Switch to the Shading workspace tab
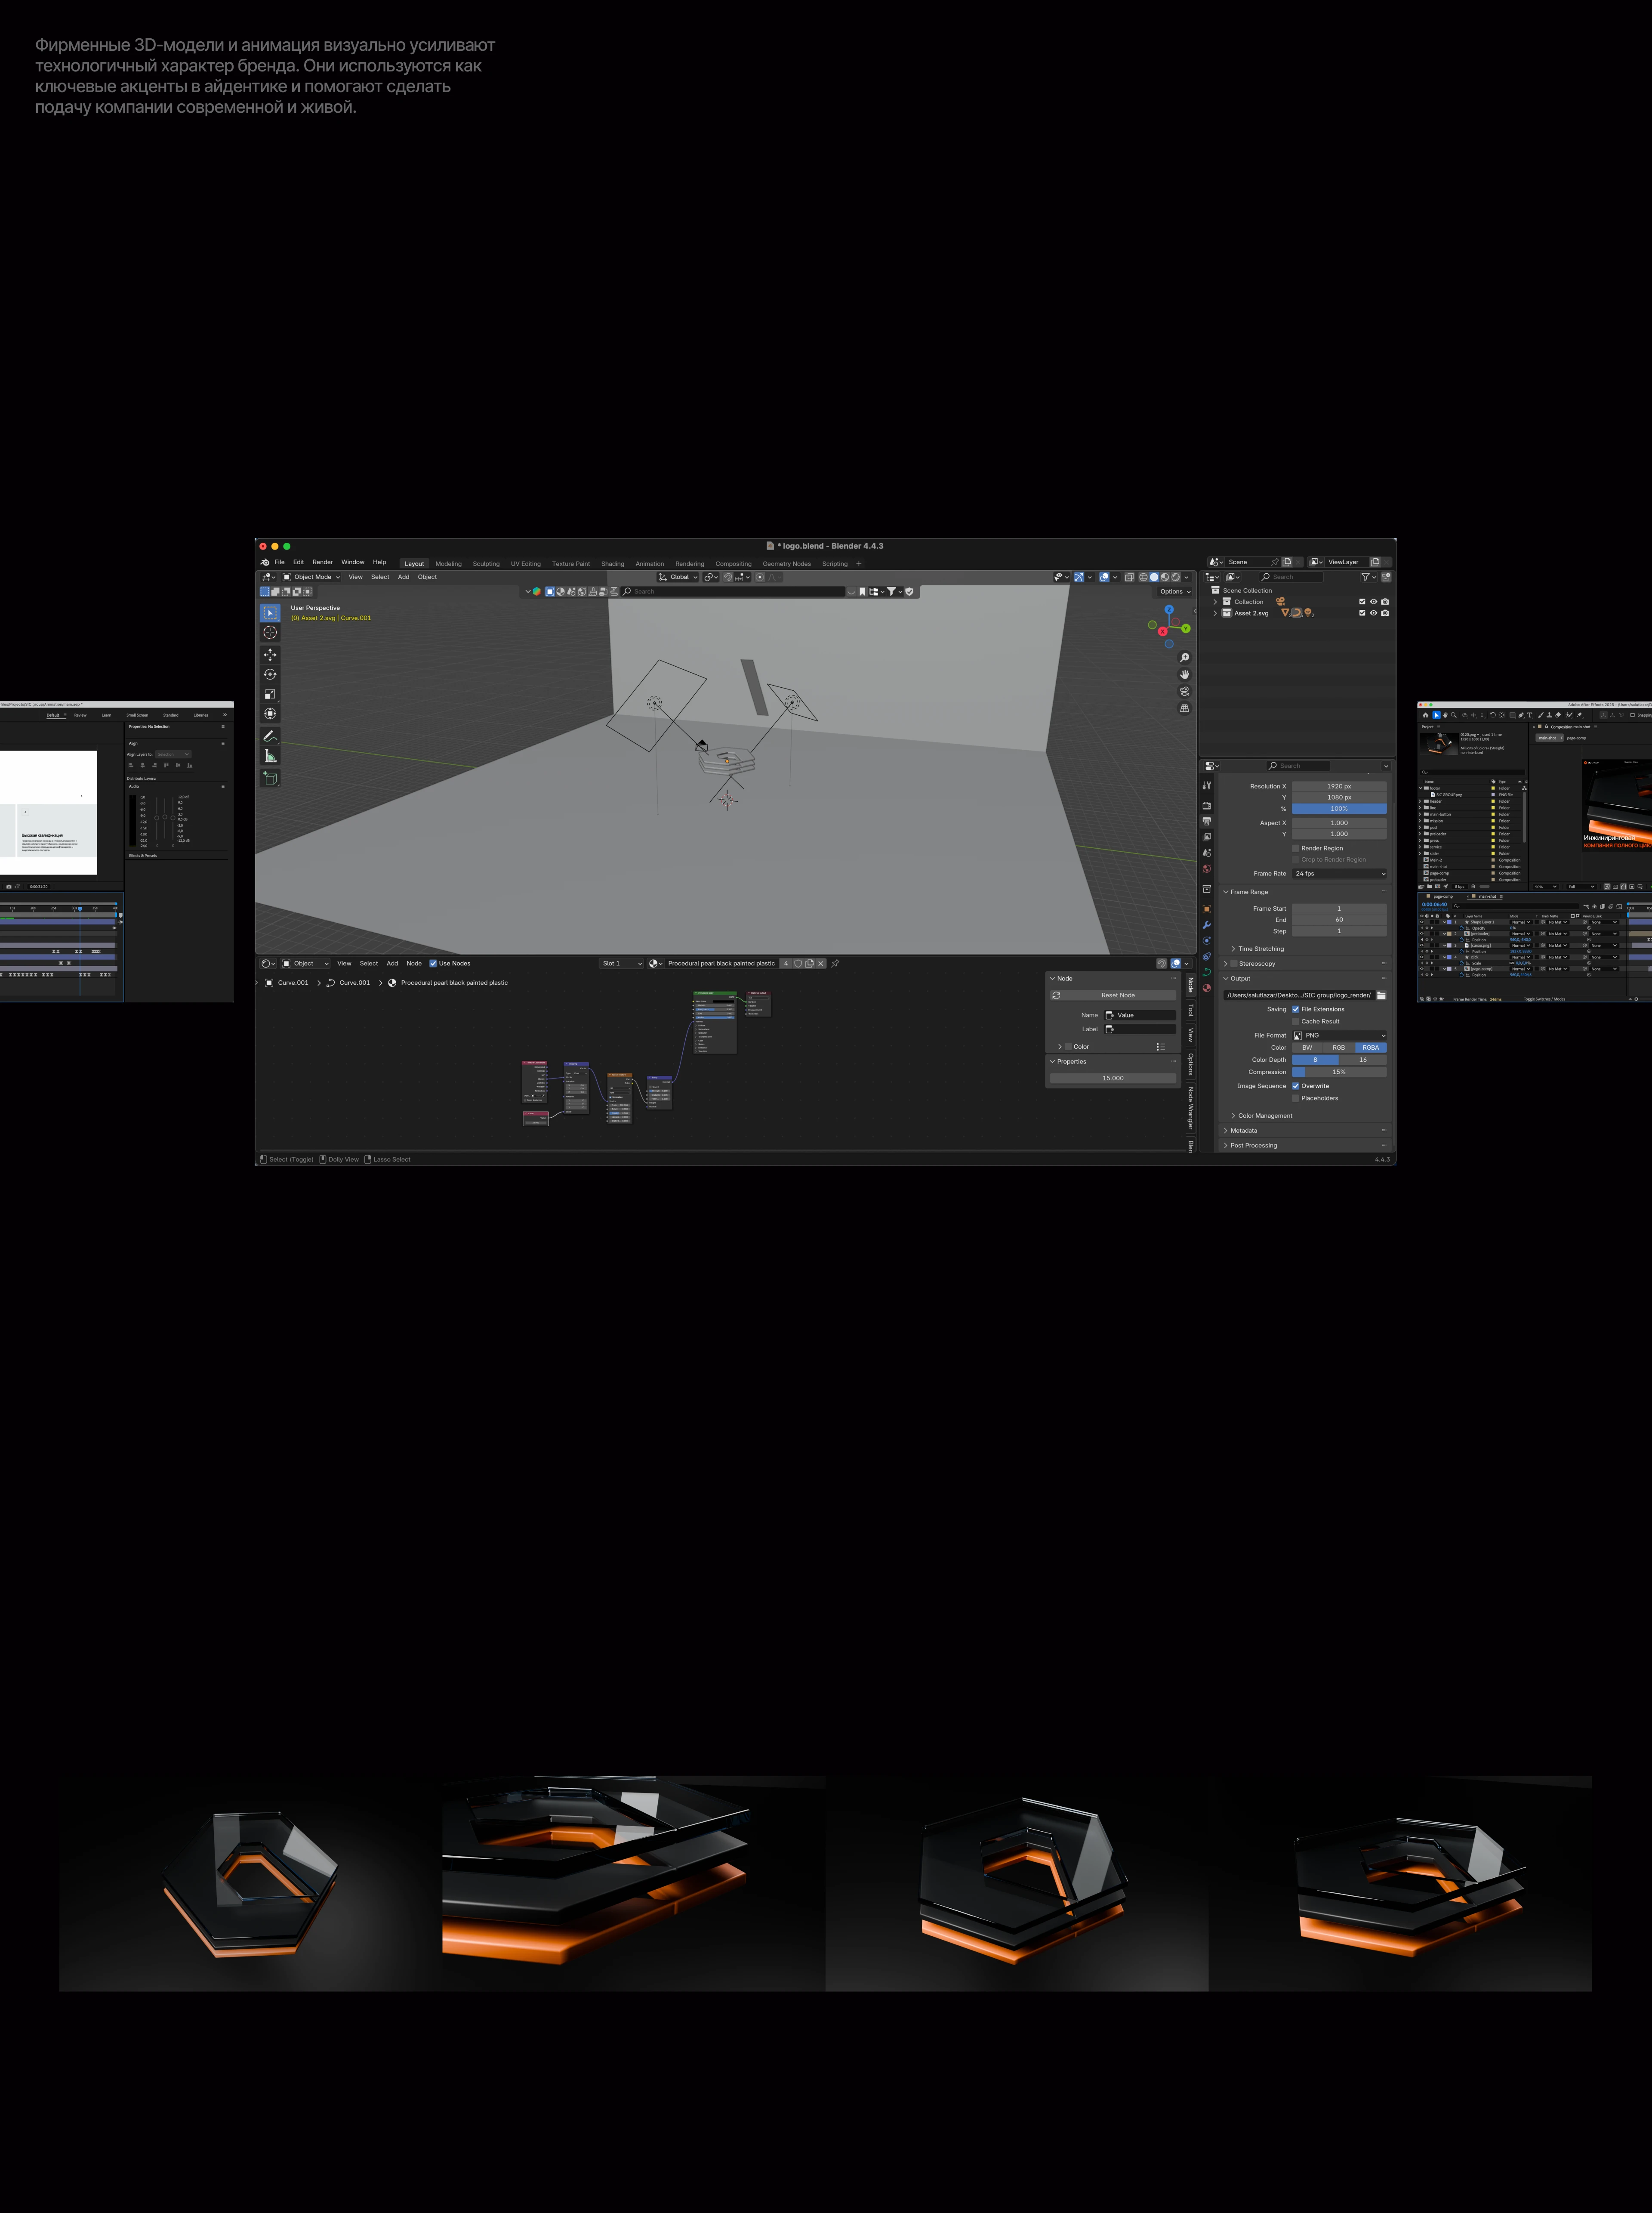 tap(612, 564)
